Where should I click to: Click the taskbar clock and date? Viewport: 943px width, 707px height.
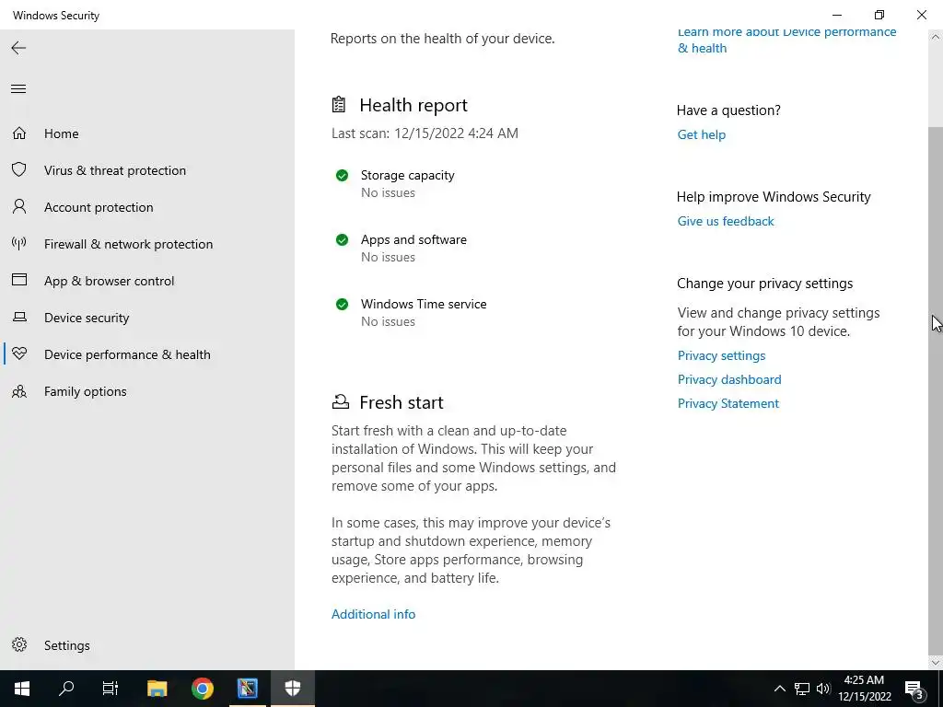click(864, 689)
